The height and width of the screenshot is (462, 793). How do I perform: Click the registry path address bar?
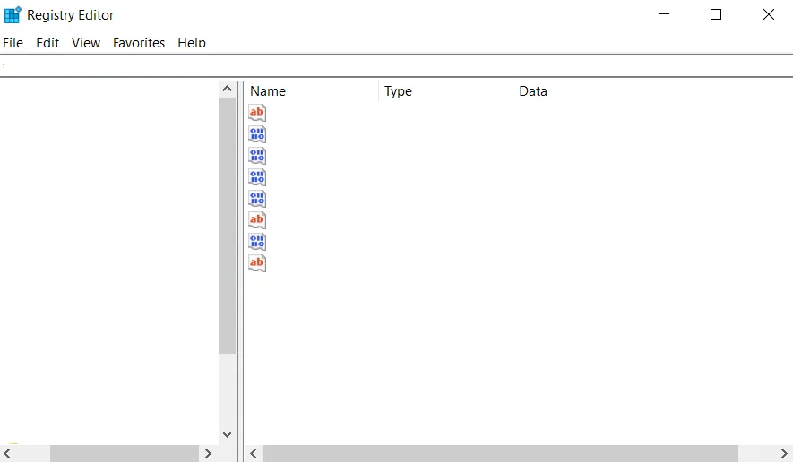pos(396,65)
